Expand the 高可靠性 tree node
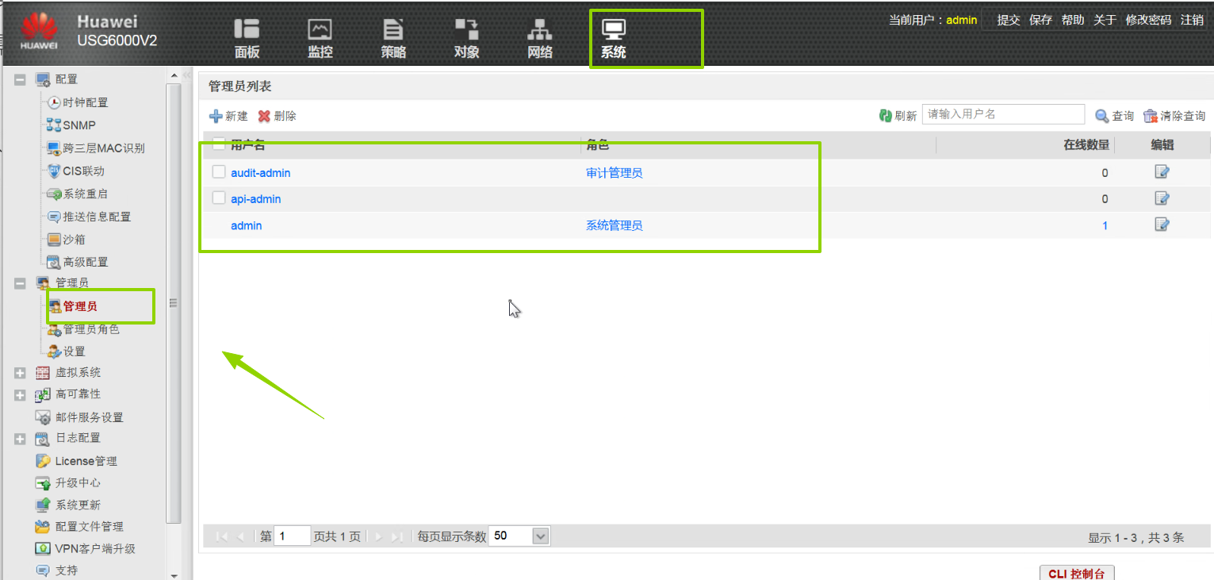This screenshot has height=580, width=1214. (x=21, y=395)
